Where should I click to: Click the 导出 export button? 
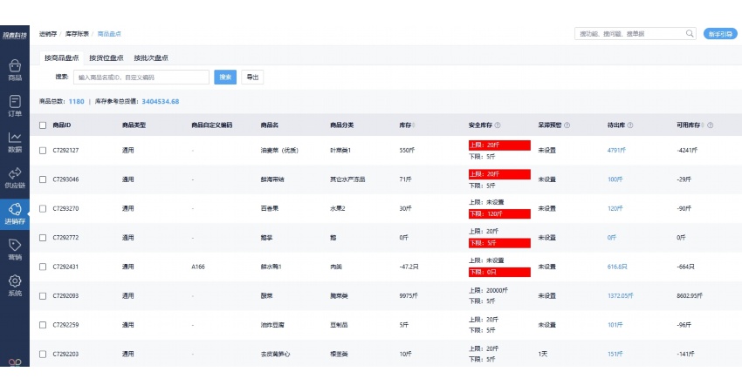252,78
